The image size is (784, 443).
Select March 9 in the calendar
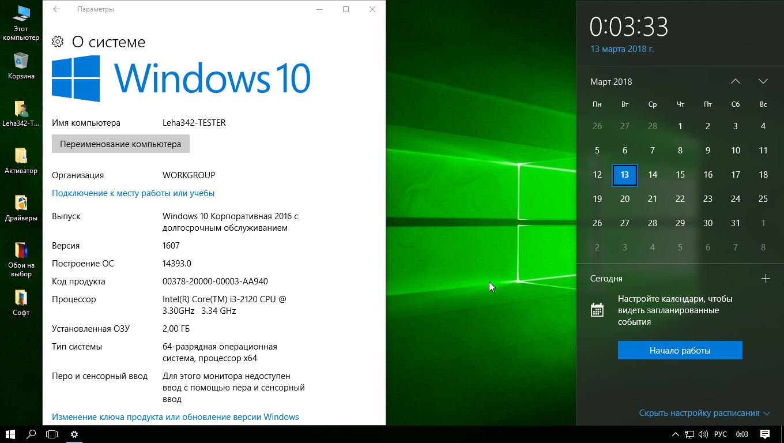tap(708, 151)
